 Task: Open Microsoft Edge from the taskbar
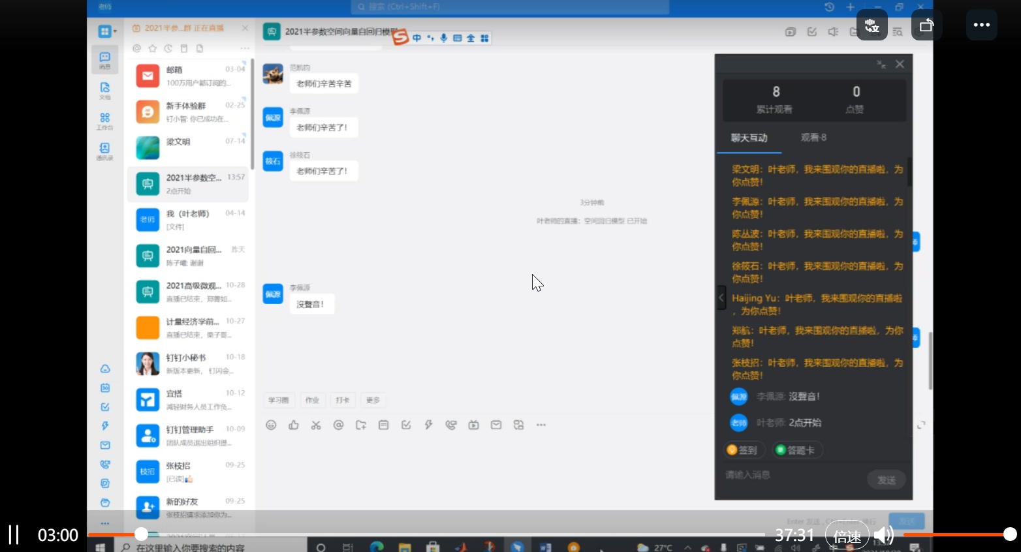tap(377, 547)
